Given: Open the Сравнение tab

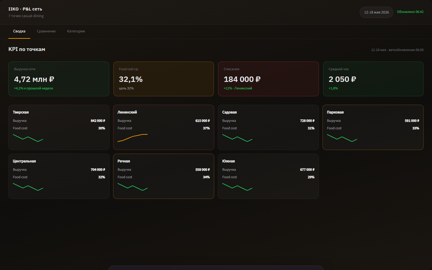Looking at the screenshot, I should [46, 31].
